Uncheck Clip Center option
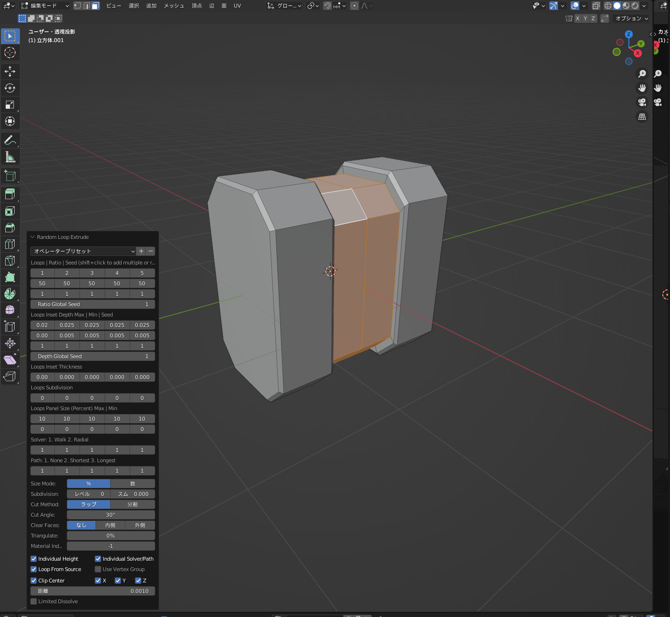670x617 pixels. [33, 581]
